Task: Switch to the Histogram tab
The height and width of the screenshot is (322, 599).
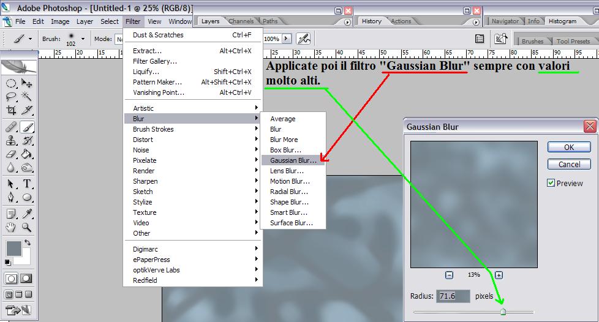Action: [562, 21]
